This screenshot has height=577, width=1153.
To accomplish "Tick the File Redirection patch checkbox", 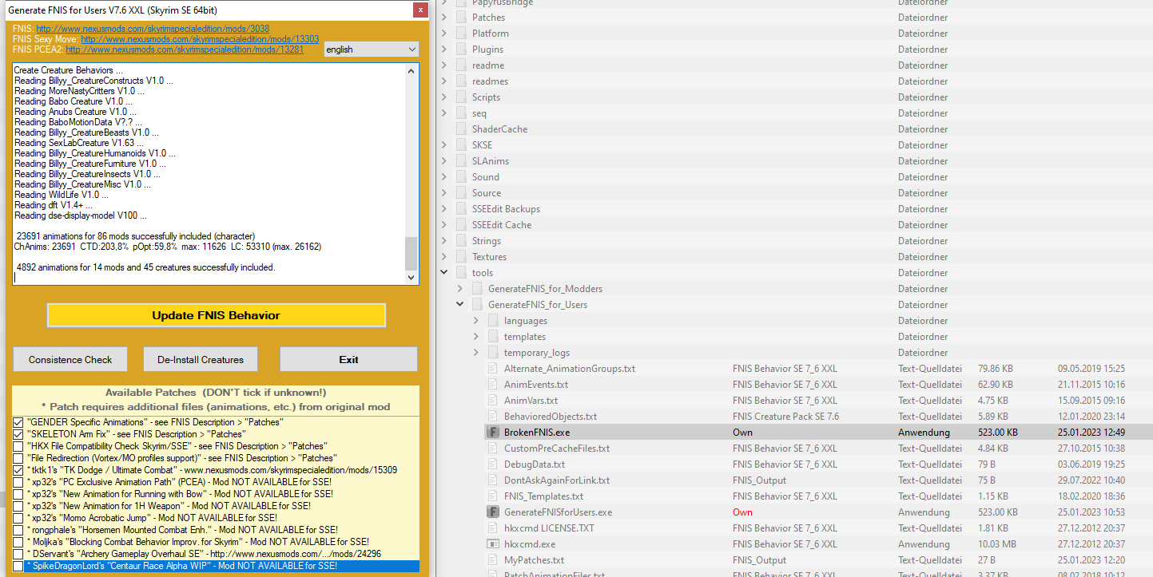I will click(18, 458).
